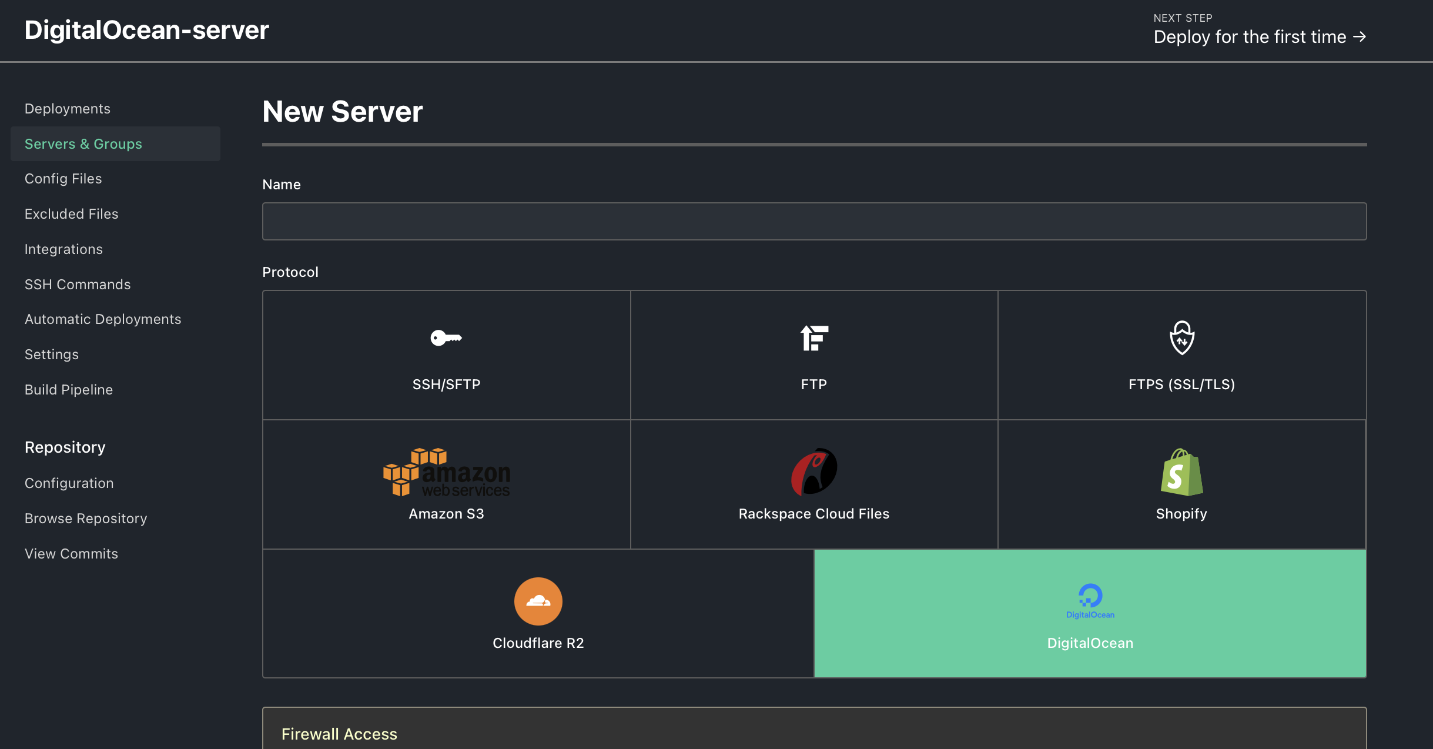Click the New Server heading
Viewport: 1433px width, 749px height.
pyautogui.click(x=343, y=112)
